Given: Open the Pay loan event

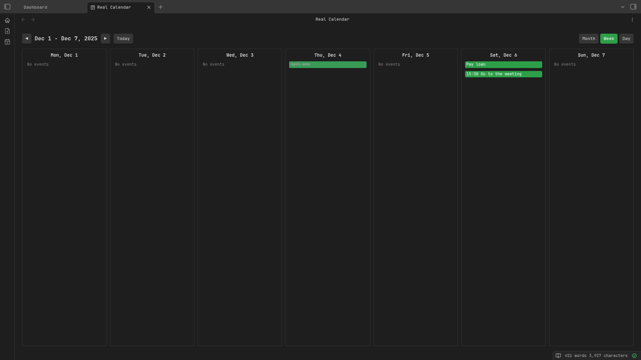Looking at the screenshot, I should click(503, 65).
